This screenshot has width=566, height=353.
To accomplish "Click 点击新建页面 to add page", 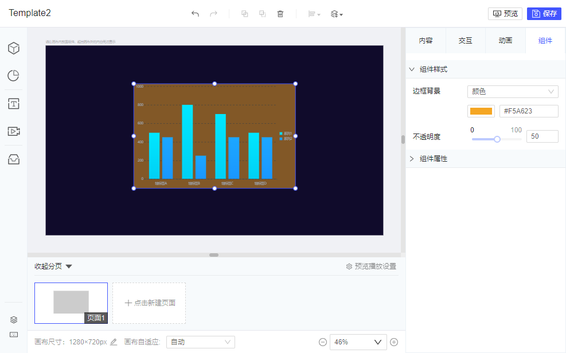I will click(x=149, y=303).
